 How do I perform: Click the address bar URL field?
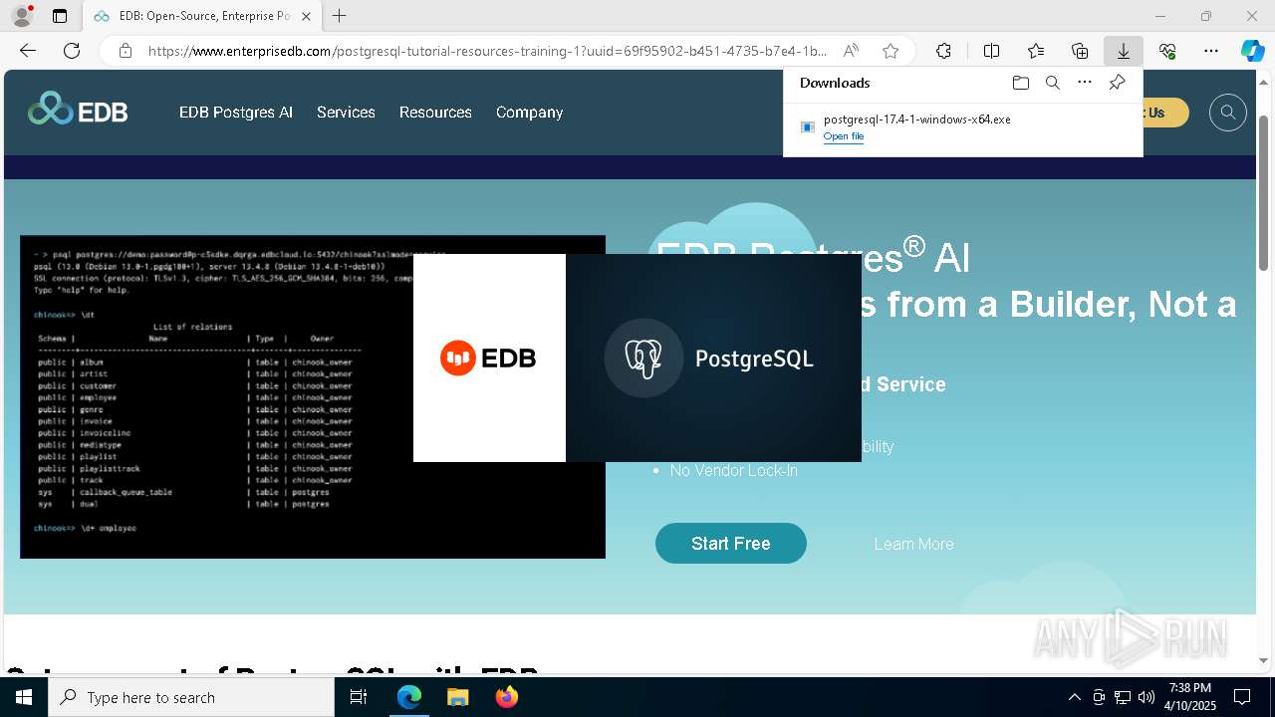pos(487,51)
